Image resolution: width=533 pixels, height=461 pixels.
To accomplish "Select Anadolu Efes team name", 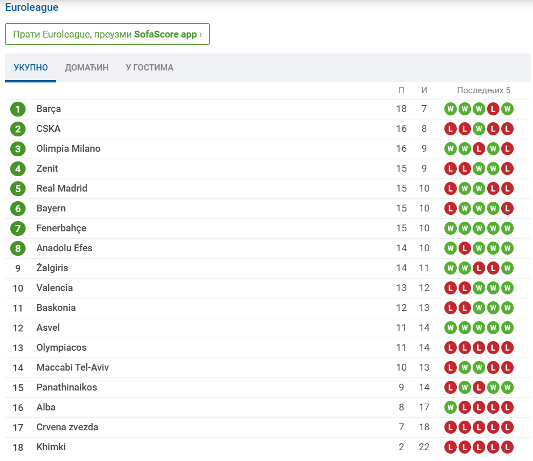I will [x=64, y=248].
